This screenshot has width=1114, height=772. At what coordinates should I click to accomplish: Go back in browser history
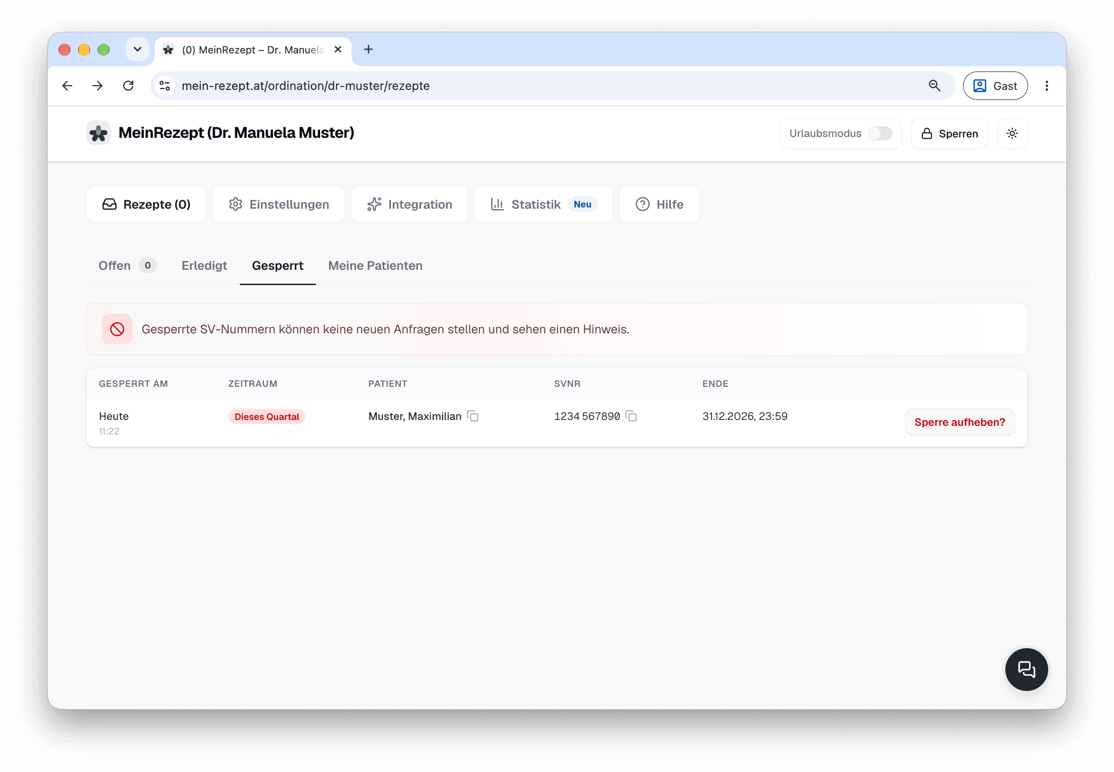(x=68, y=86)
